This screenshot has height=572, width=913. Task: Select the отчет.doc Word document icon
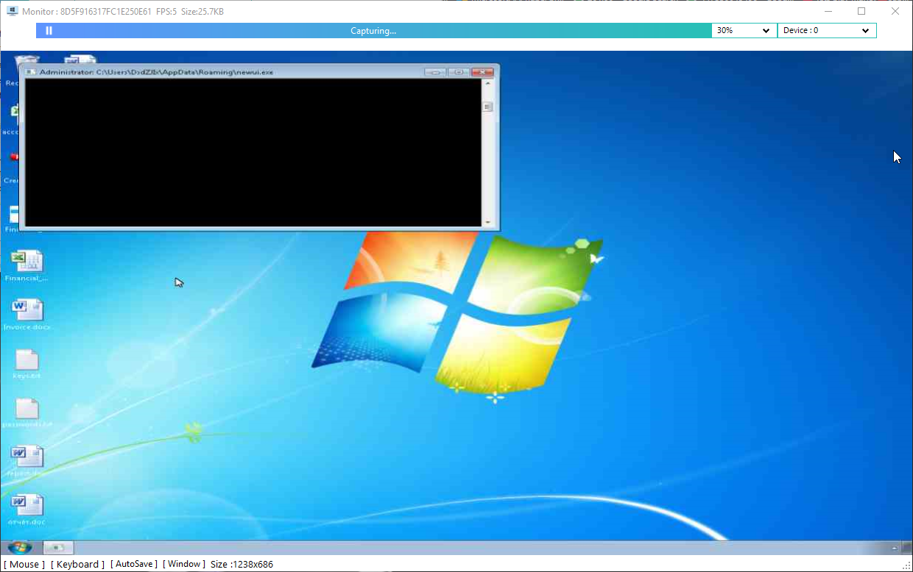coord(27,510)
